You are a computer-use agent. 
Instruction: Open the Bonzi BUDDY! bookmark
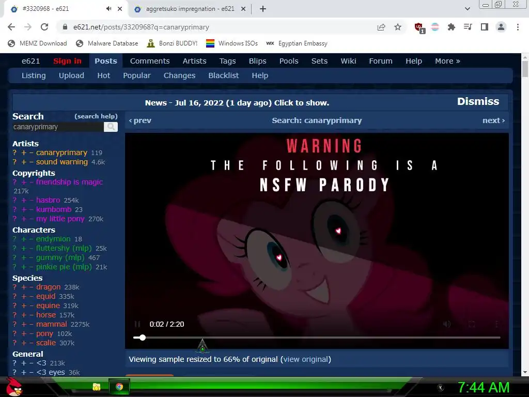[x=173, y=43]
